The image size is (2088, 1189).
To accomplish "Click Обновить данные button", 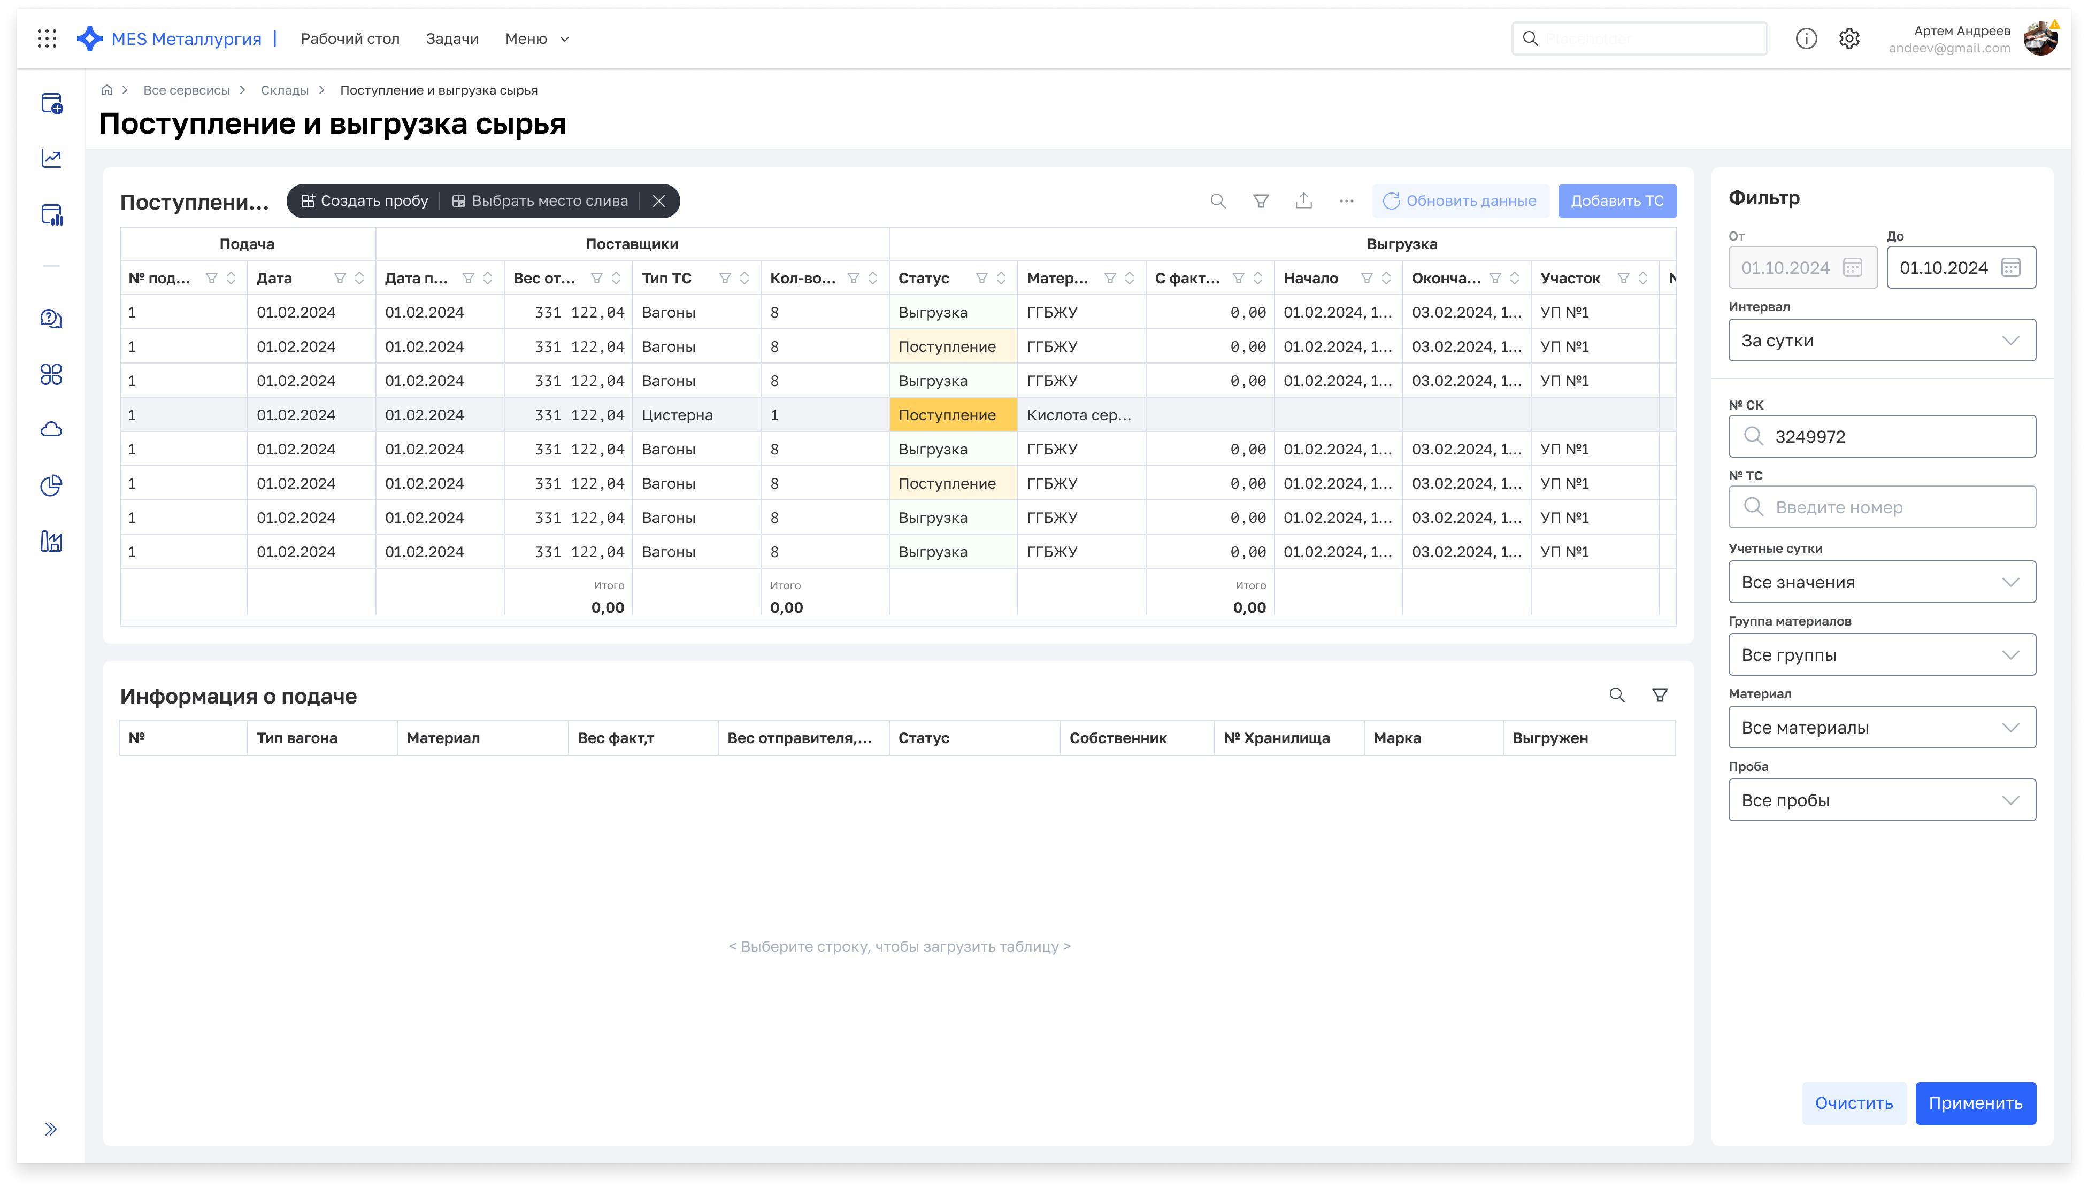I will [1460, 201].
